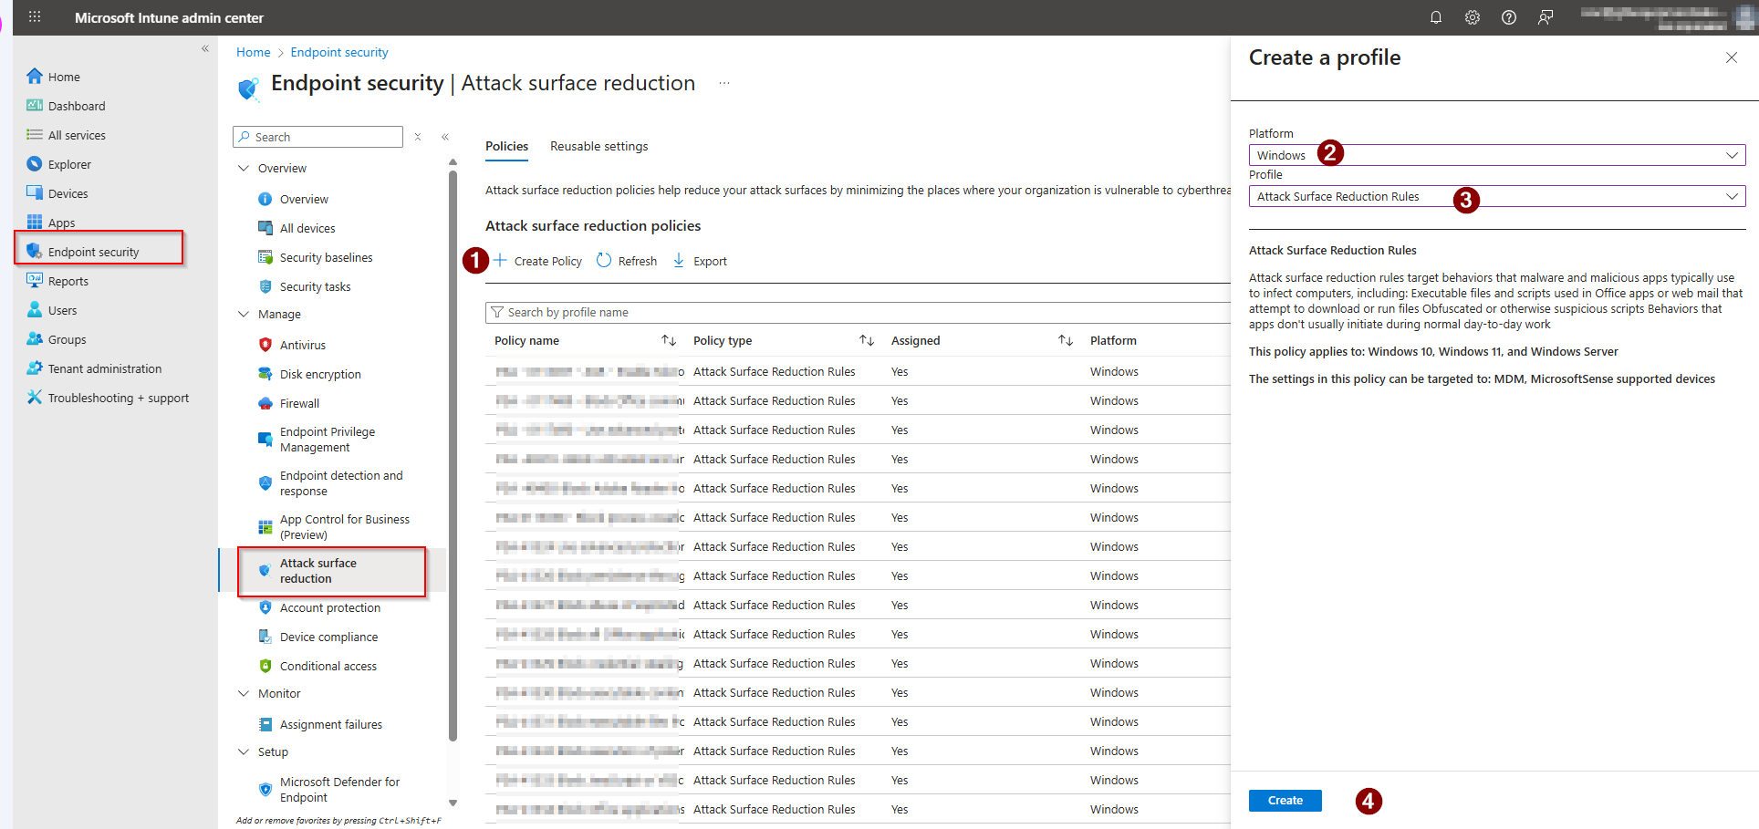The height and width of the screenshot is (829, 1759).
Task: Click the Dashboard icon in left navigation
Action: point(35,106)
